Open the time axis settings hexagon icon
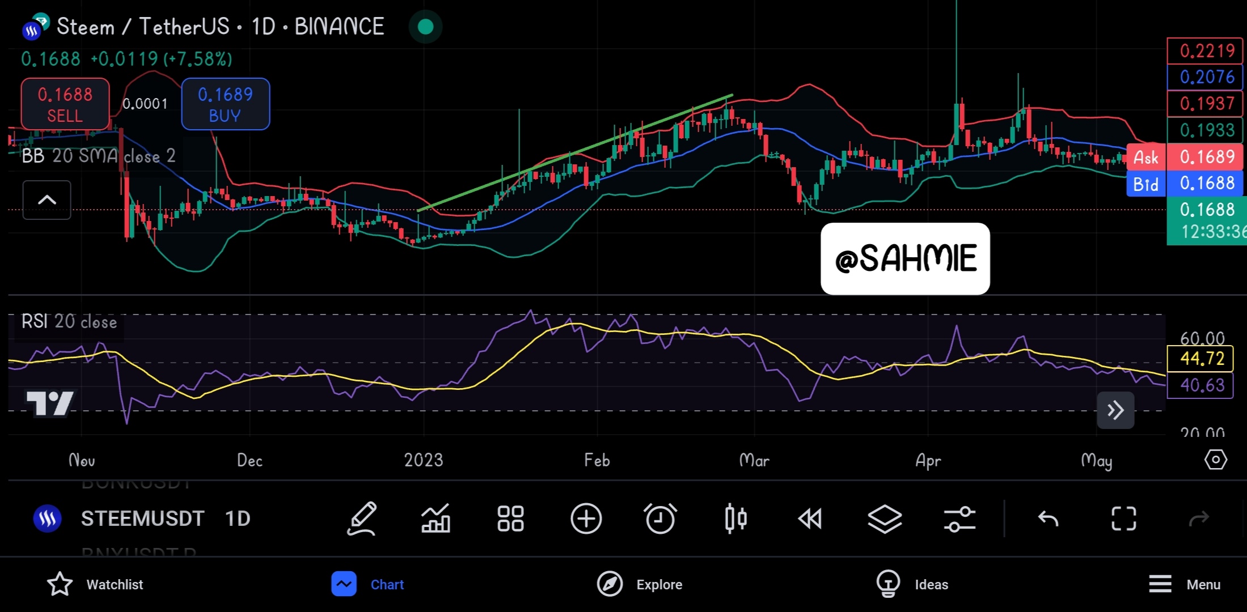This screenshot has height=612, width=1247. point(1215,460)
